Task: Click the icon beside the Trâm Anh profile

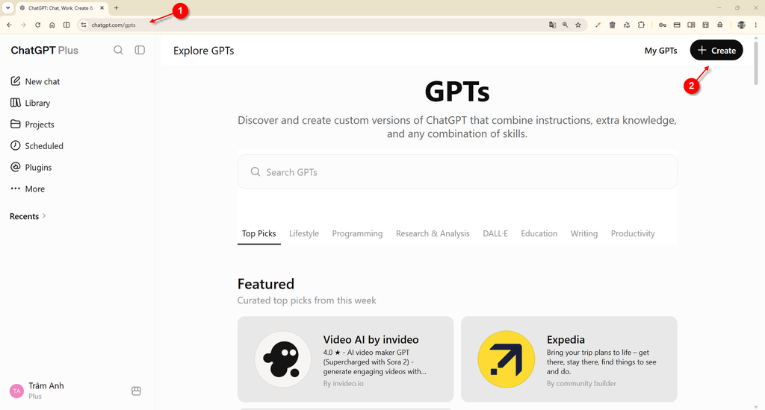Action: coord(136,391)
